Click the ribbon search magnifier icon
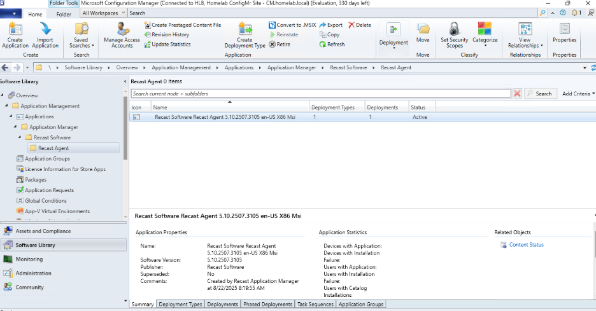The height and width of the screenshot is (311, 596). (x=543, y=13)
